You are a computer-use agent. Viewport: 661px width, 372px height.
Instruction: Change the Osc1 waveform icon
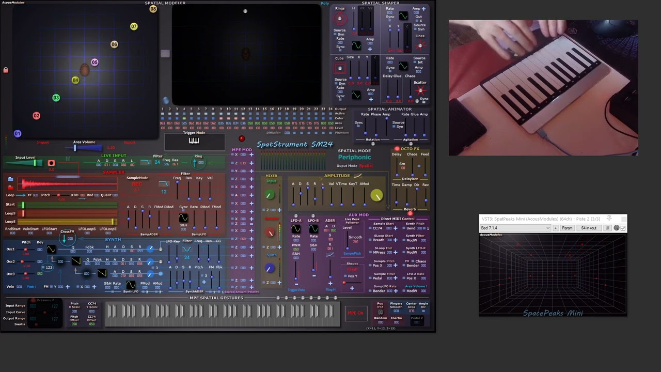51,250
